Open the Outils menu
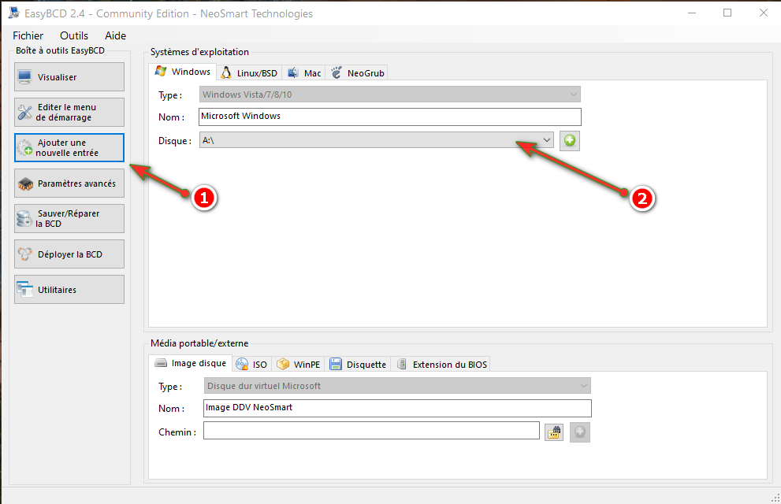 (74, 35)
